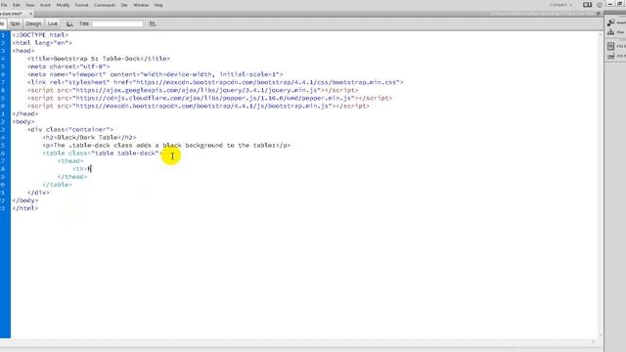
Task: Switch to Split view
Action: pos(15,23)
